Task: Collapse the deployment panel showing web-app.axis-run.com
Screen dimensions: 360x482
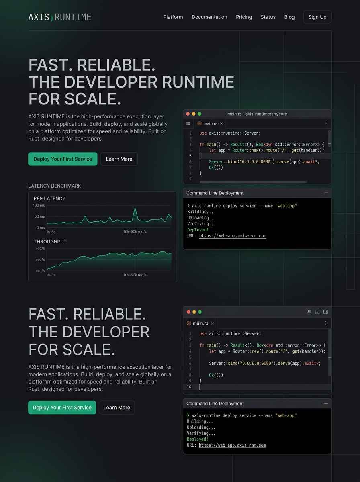Action: point(326,193)
